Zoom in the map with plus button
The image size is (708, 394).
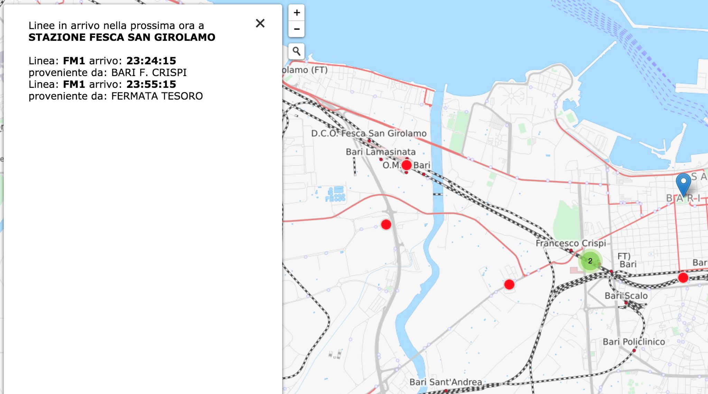[x=297, y=13]
